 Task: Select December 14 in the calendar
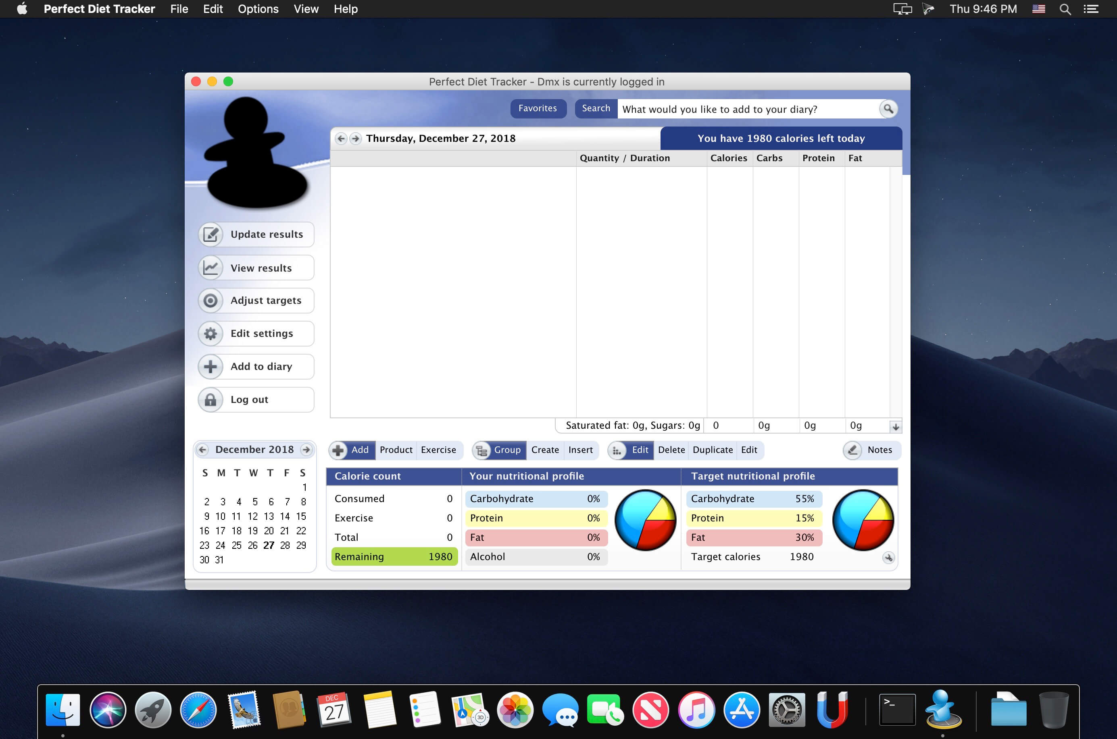pos(285,517)
